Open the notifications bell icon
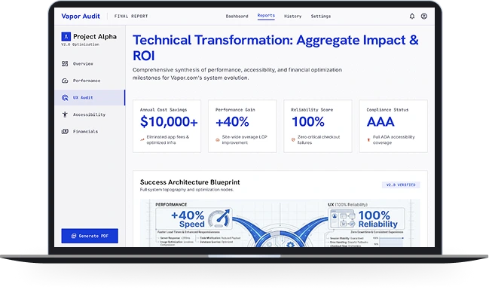The width and height of the screenshot is (489, 290). click(x=412, y=17)
